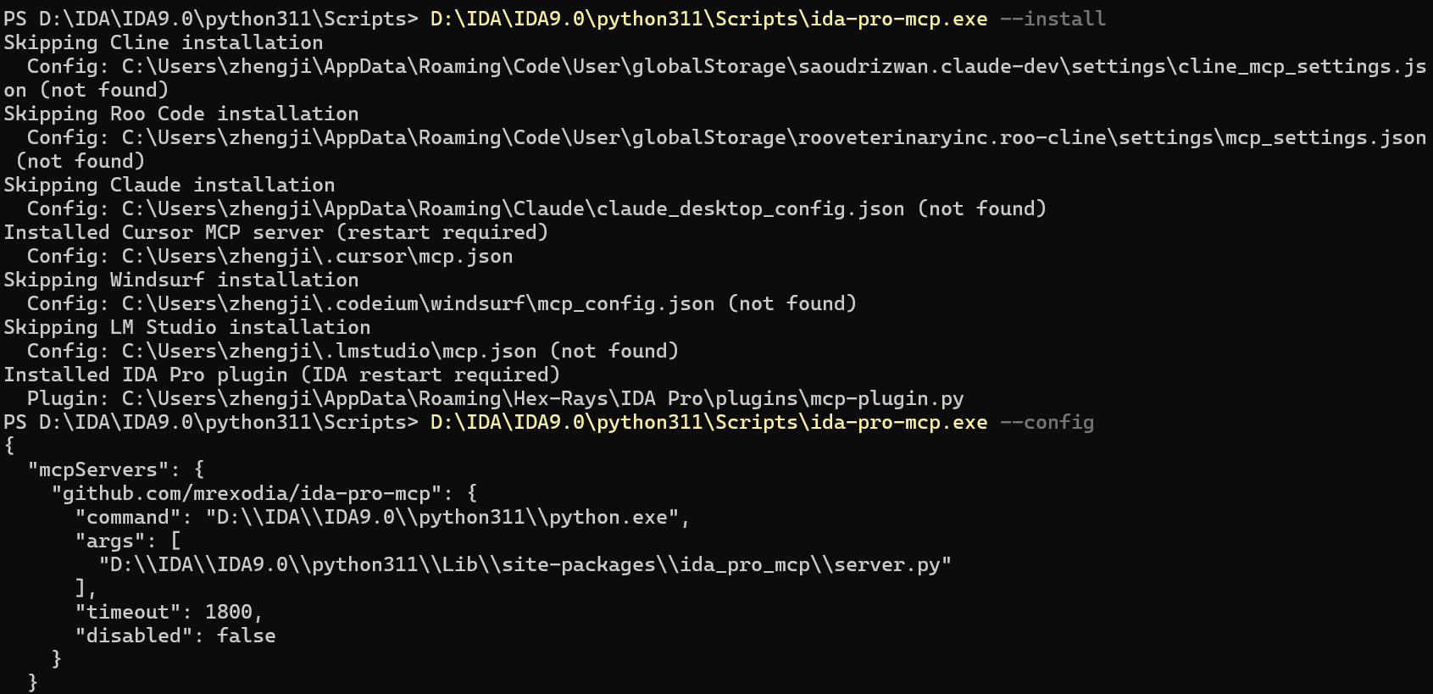Click the "Skipping Cline installation" line
This screenshot has width=1433, height=694.
[x=163, y=42]
